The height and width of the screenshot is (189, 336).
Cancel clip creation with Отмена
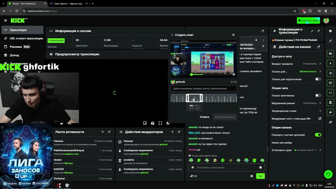click(x=204, y=117)
